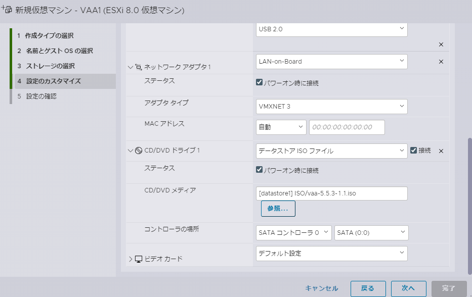This screenshot has width=472, height=297.
Task: Click the vertical scrollbar of settings panel
Action: pos(468,202)
